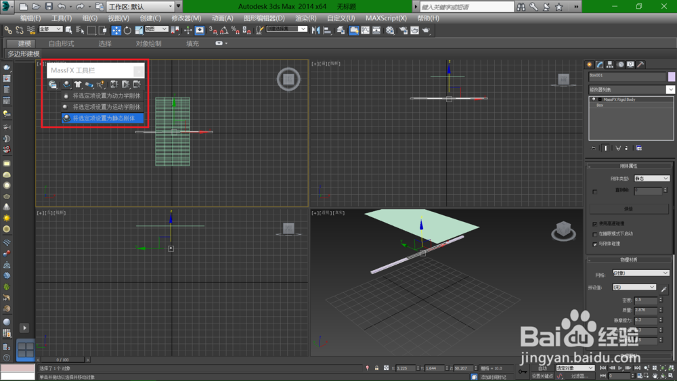Open the 网格 对象 dropdown
677x381 pixels.
(640, 273)
